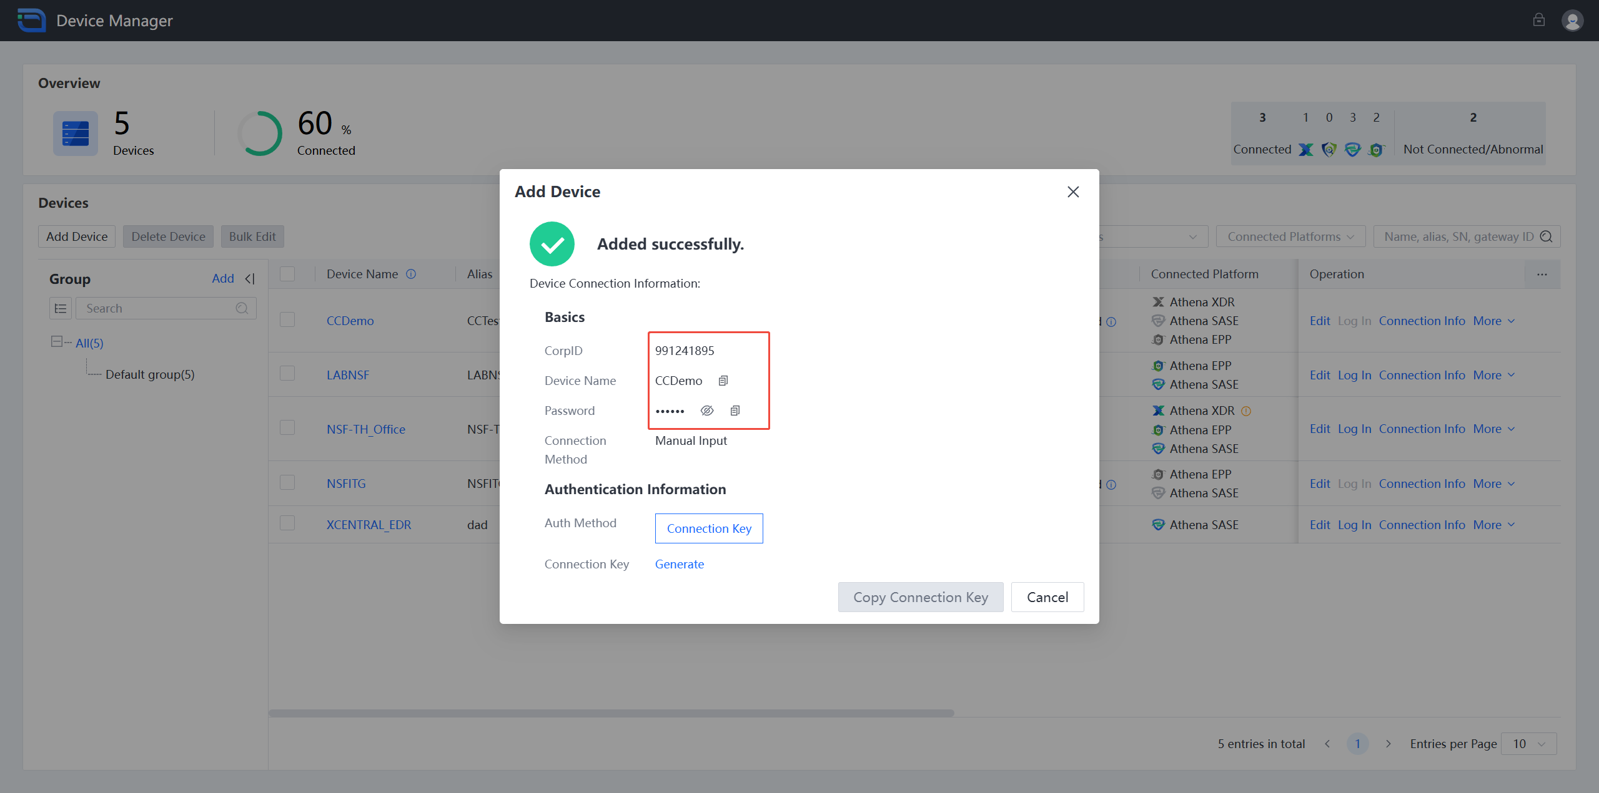Image resolution: width=1599 pixels, height=793 pixels.
Task: Click the warning icon next to Athena XDR
Action: pyautogui.click(x=1247, y=411)
